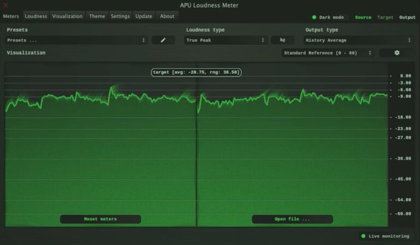Click the red close X icon
The image size is (420, 245).
5,5
